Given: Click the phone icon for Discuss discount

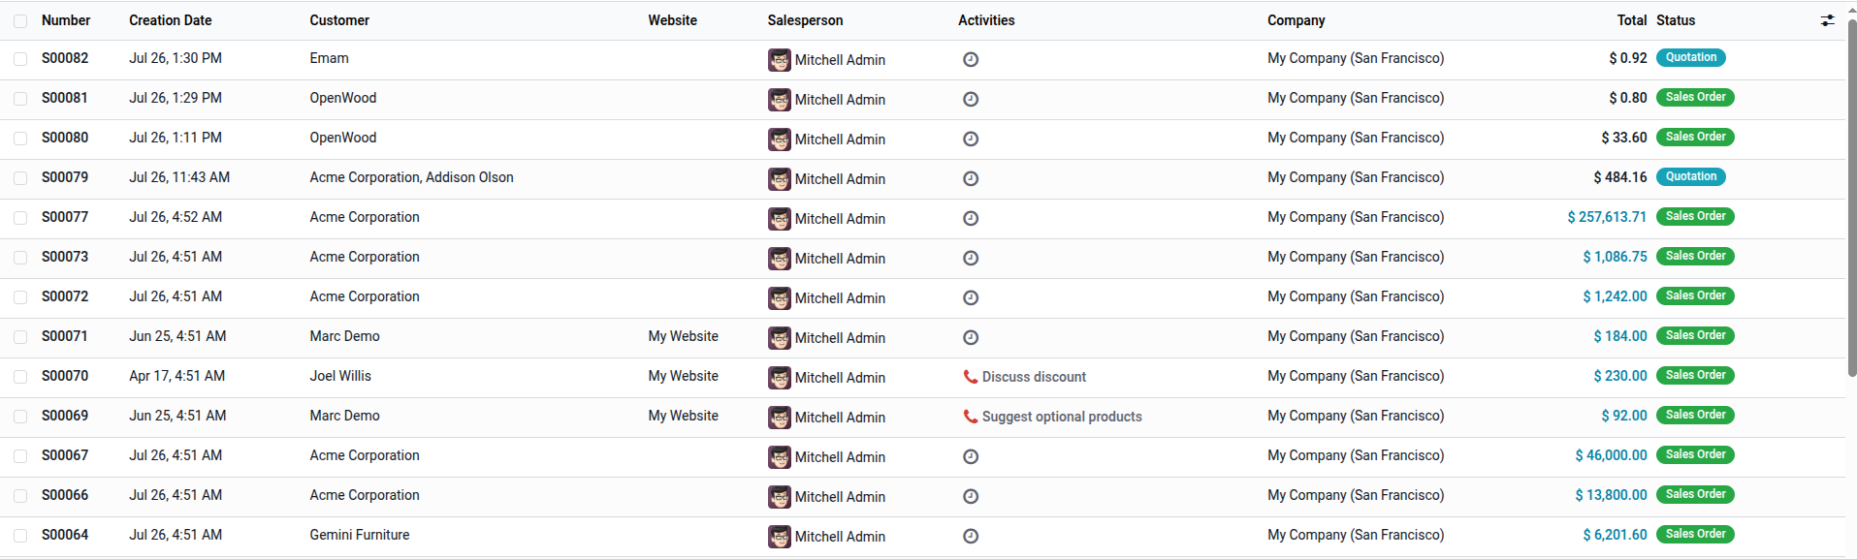Looking at the screenshot, I should [x=970, y=377].
